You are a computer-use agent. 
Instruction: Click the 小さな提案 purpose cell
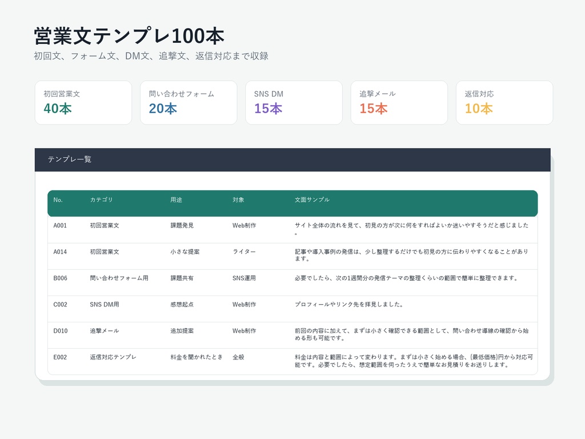[x=185, y=252]
